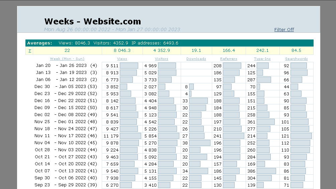This screenshot has height=189, width=336.
Task: Sort by the Views column header
Action: (122, 59)
